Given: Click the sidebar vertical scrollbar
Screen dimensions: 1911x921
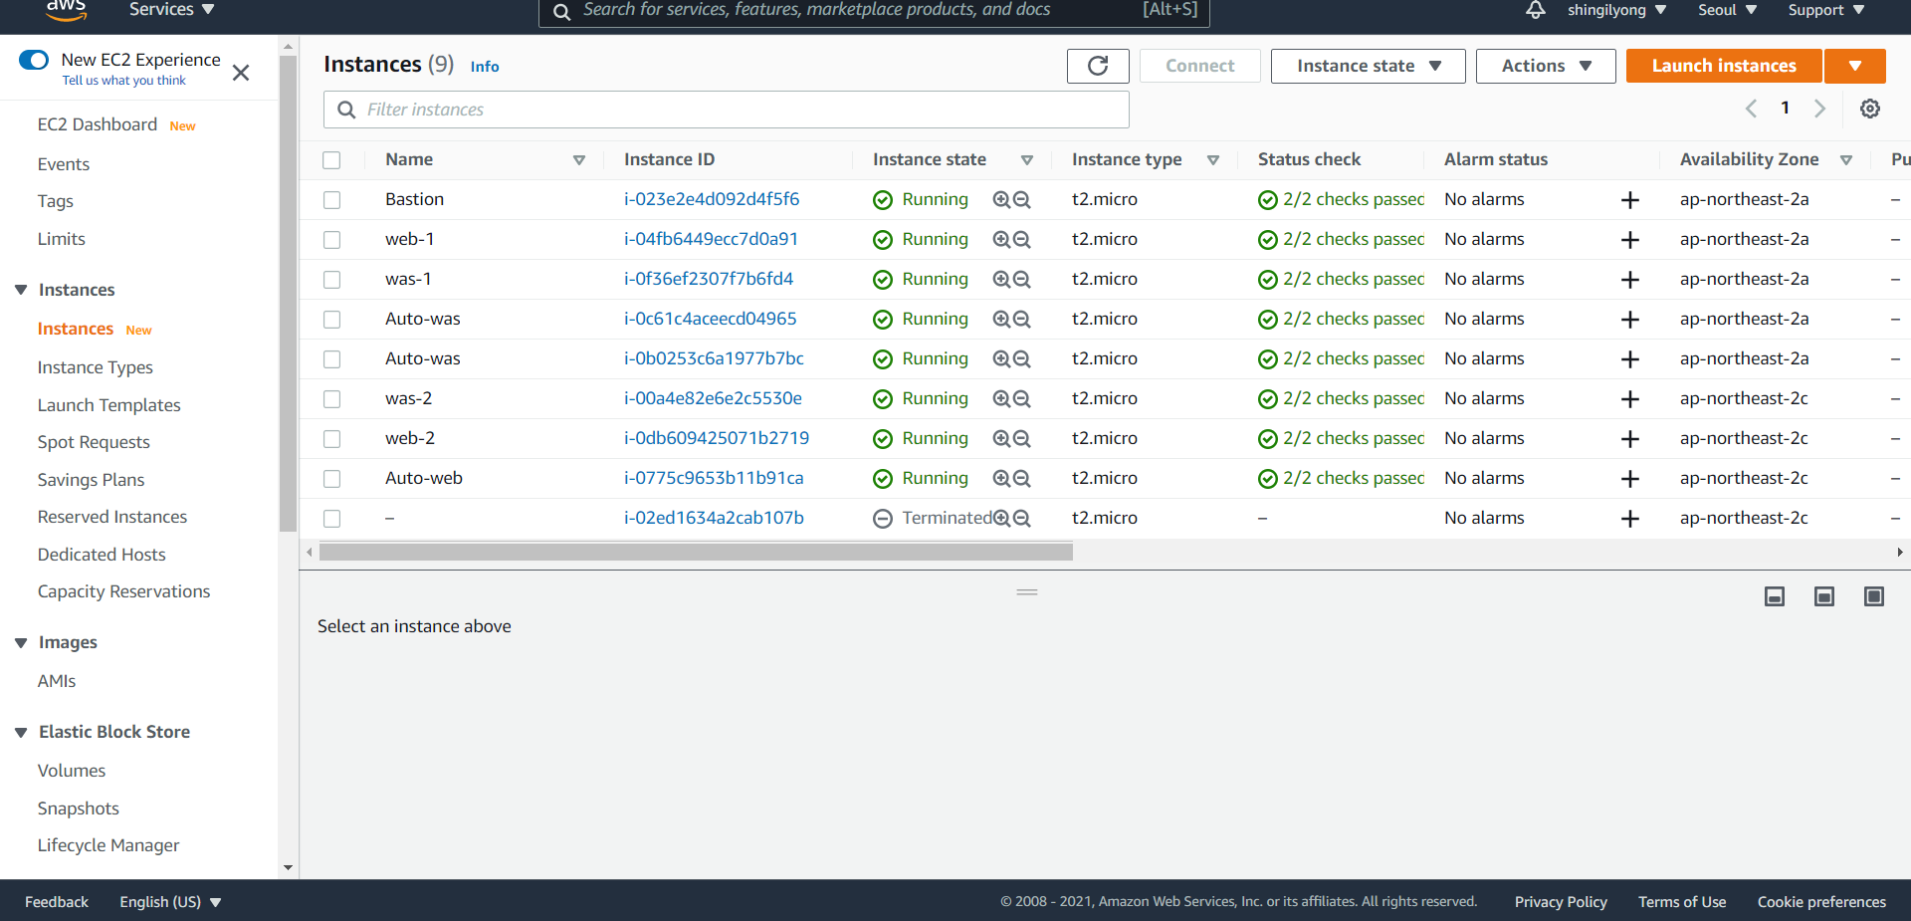Looking at the screenshot, I should [288, 294].
